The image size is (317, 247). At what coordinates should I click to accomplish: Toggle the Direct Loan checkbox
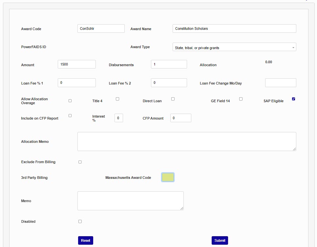point(173,99)
